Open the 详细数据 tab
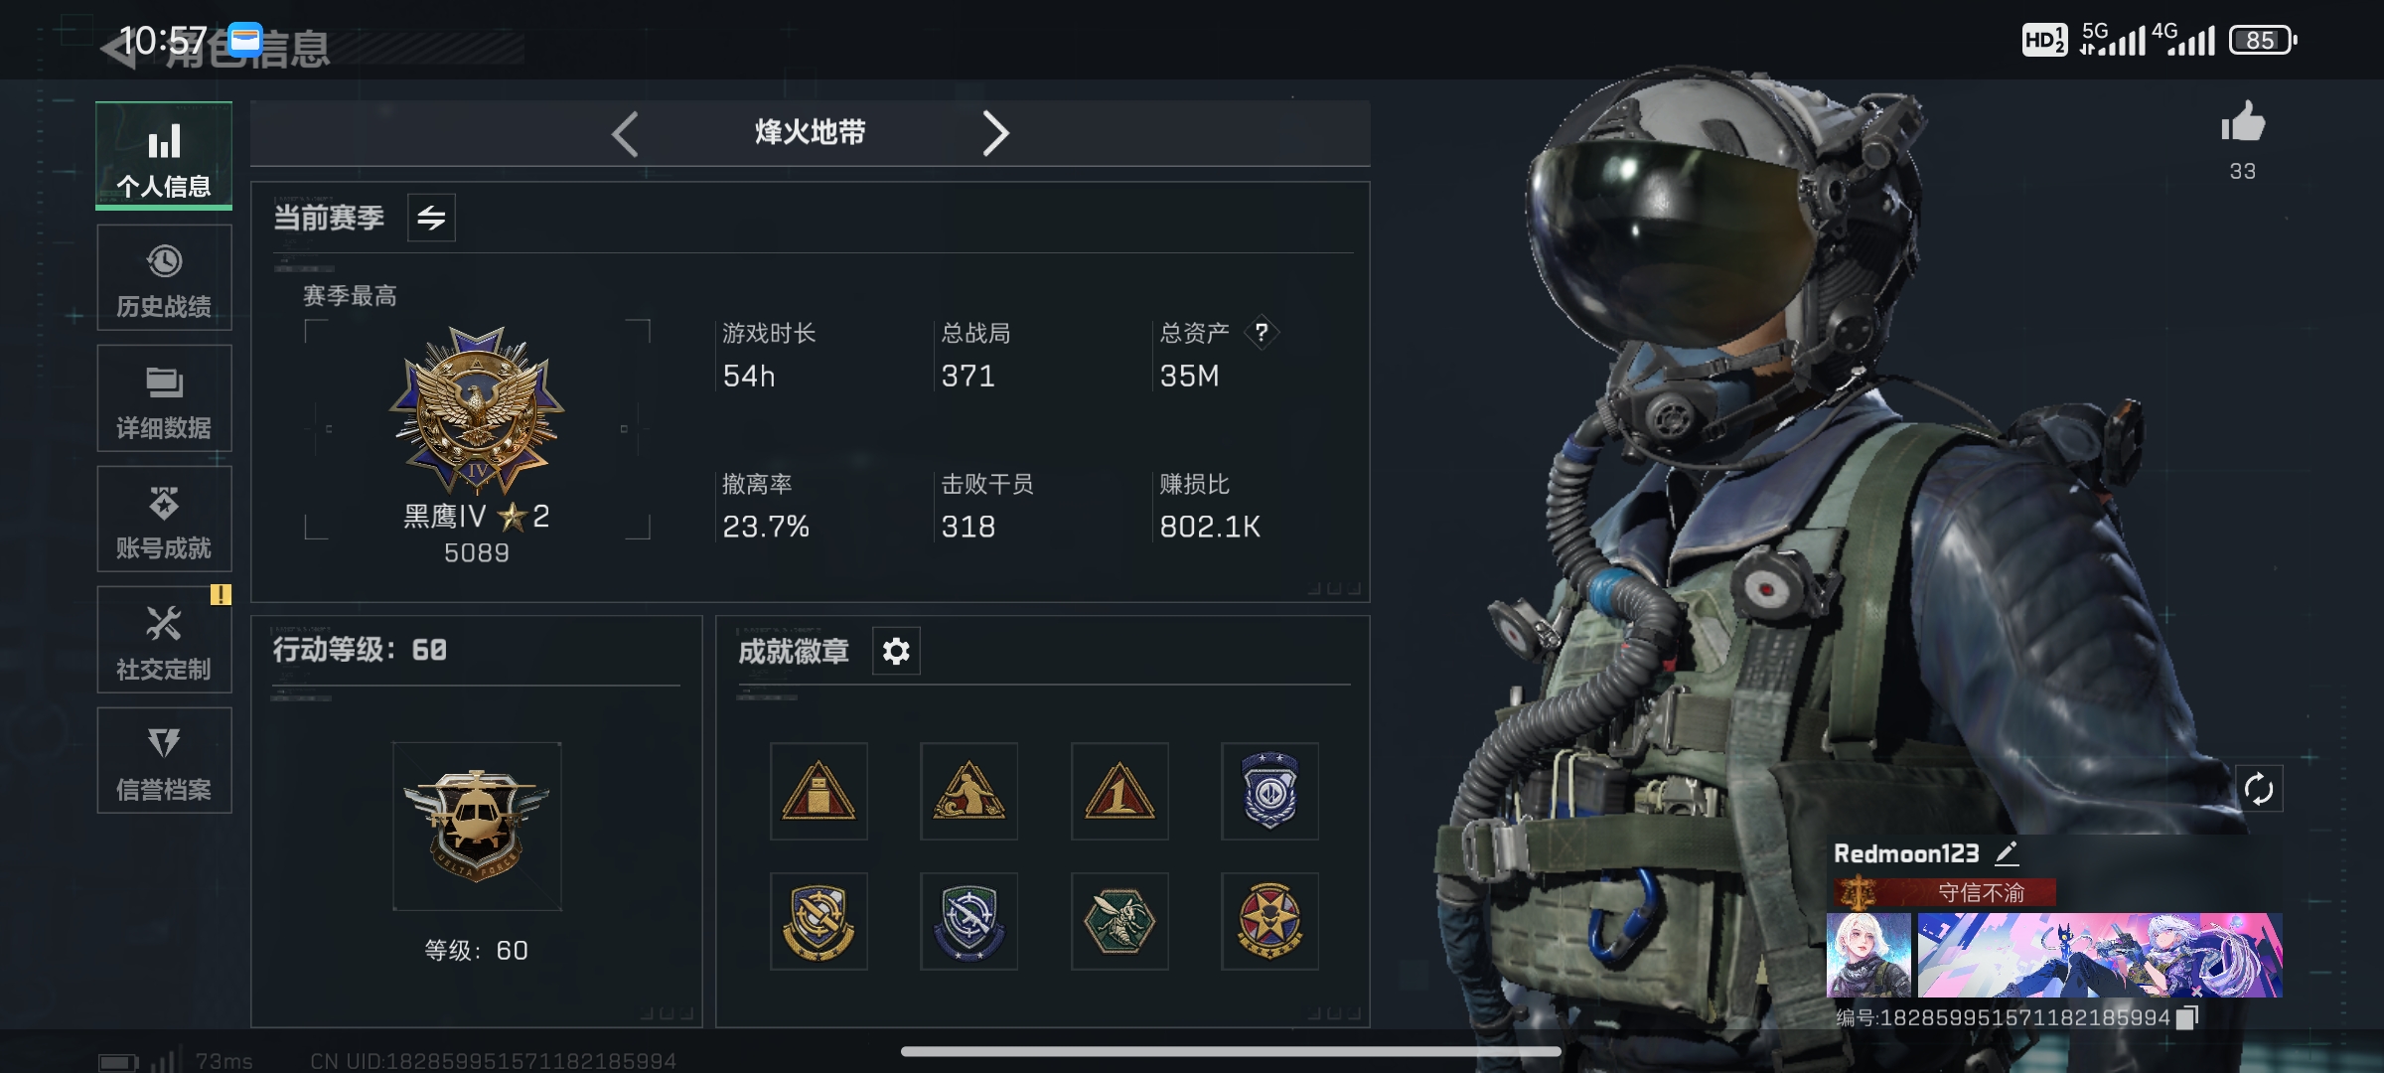 164,398
